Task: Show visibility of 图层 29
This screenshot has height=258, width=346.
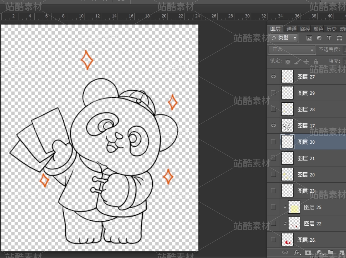Action: [273, 93]
